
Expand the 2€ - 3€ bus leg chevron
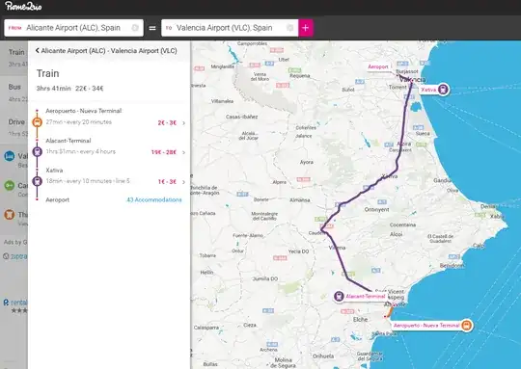point(183,123)
